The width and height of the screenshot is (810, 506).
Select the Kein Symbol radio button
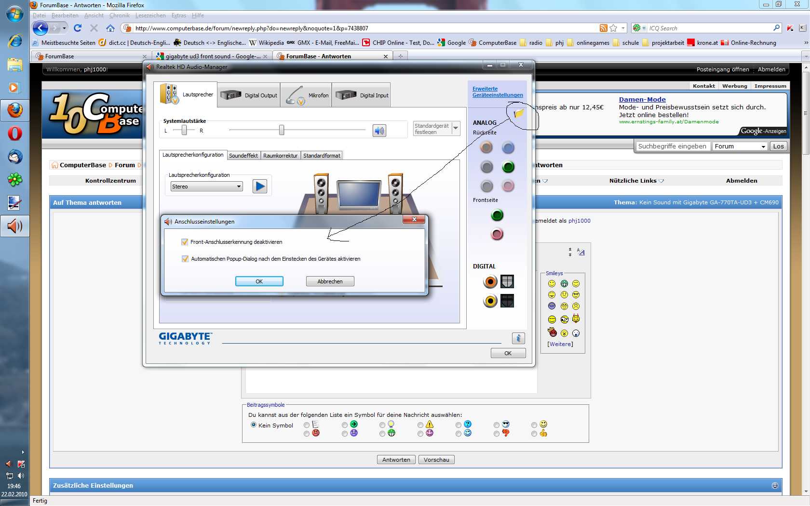pos(254,425)
